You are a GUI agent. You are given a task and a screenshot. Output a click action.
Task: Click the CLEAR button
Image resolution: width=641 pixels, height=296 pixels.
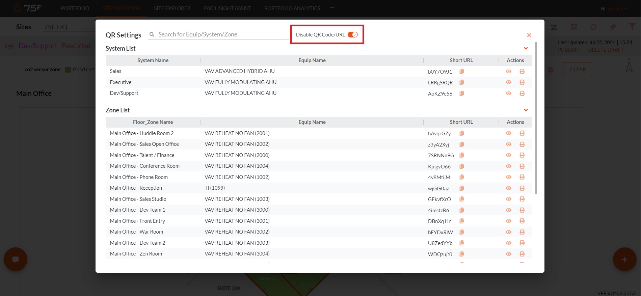578,69
